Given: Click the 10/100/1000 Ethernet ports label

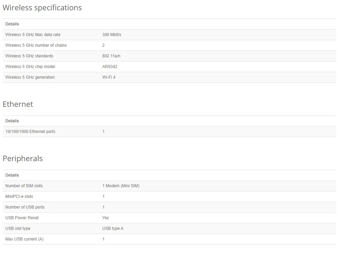Looking at the screenshot, I should tap(30, 132).
